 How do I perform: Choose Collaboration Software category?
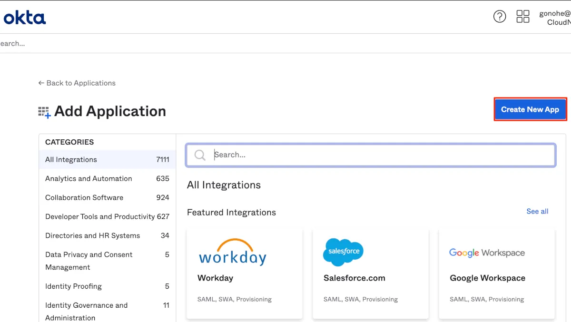coord(84,198)
